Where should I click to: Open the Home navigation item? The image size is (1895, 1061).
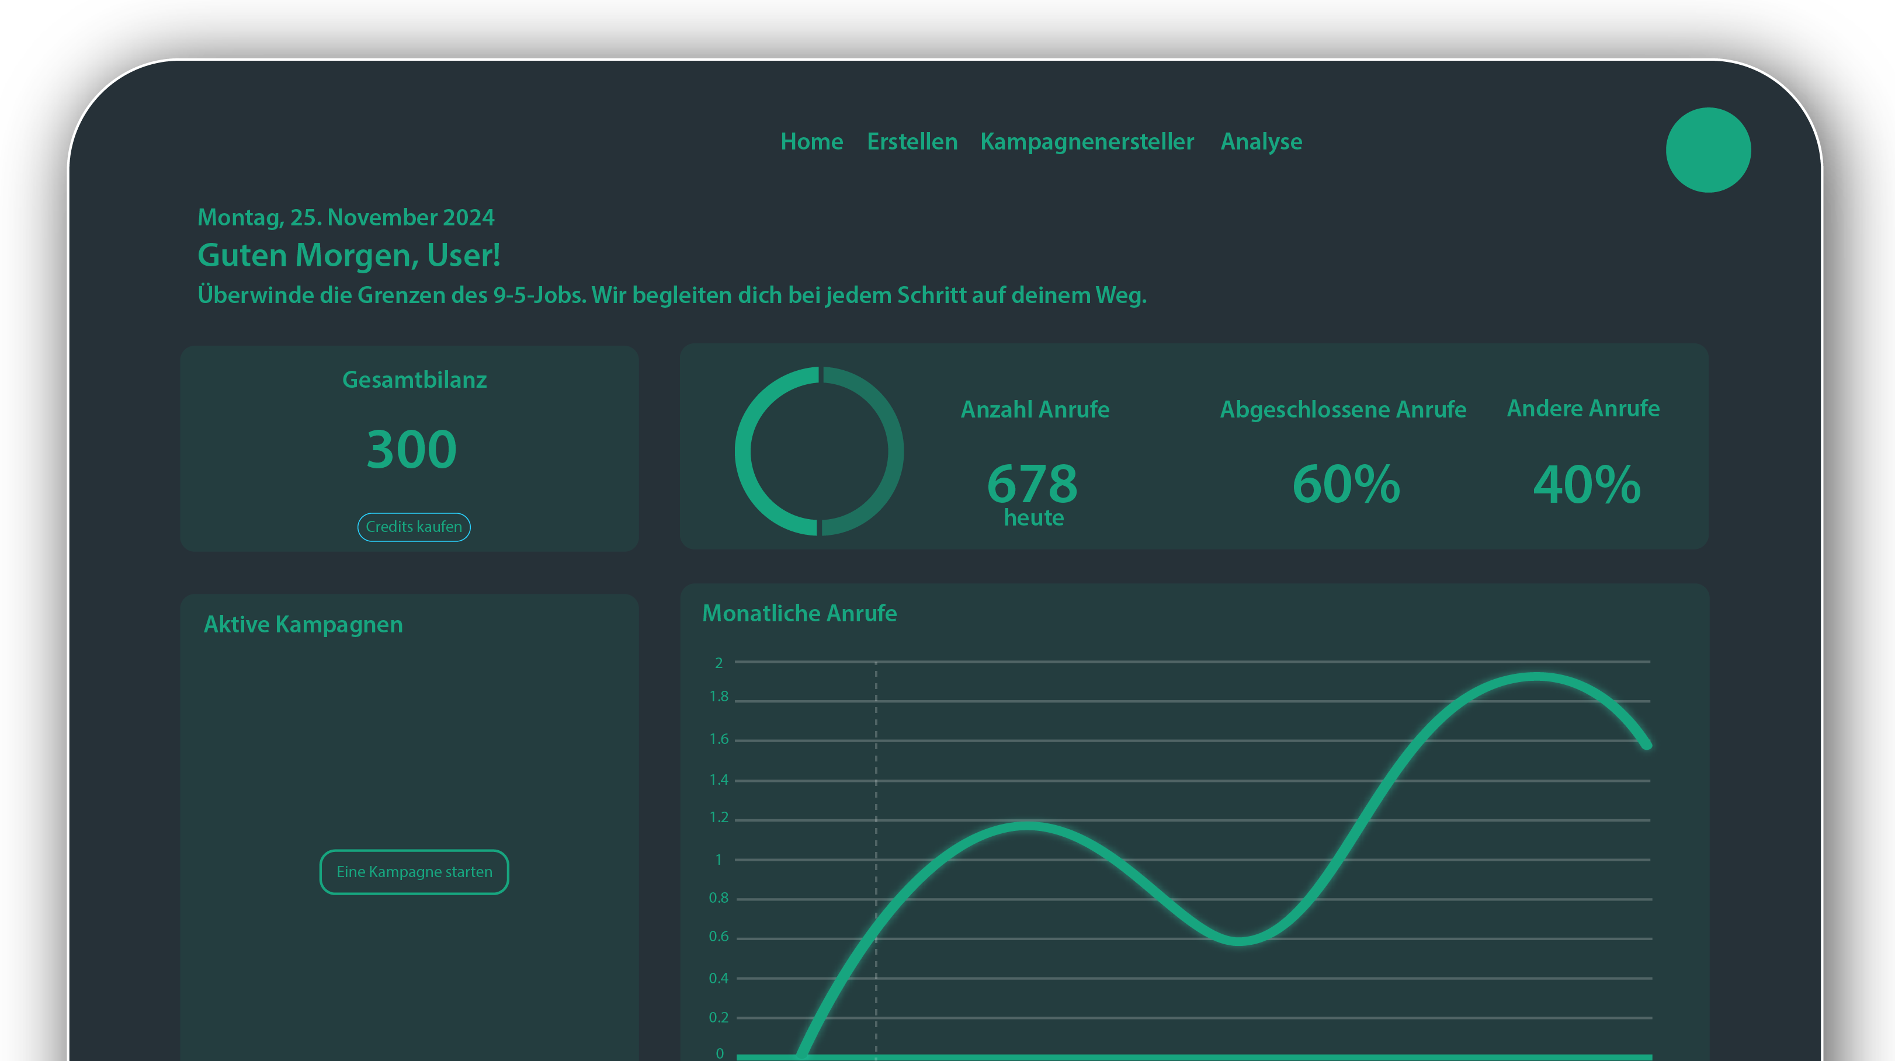[x=811, y=141]
